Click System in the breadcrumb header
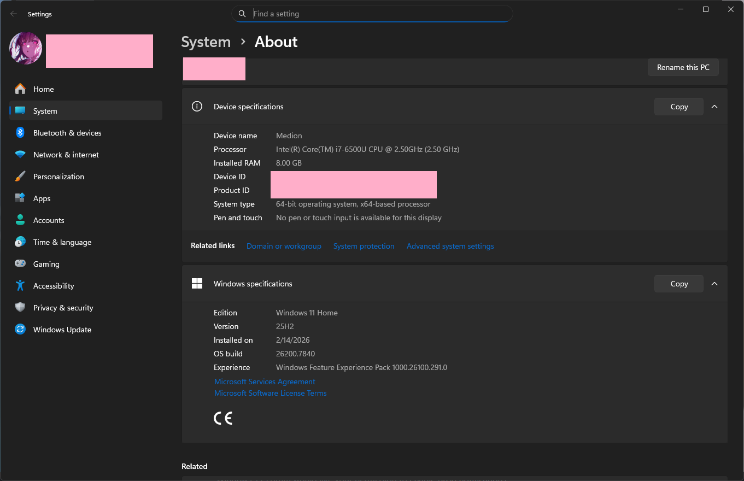The image size is (744, 481). pyautogui.click(x=206, y=42)
